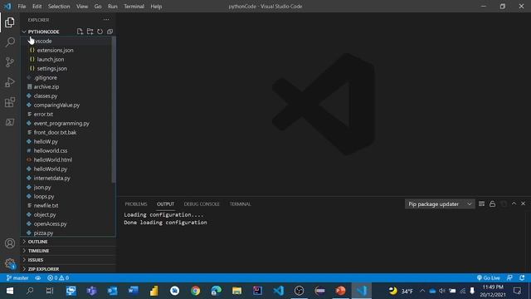Open Run and Debug view
531x299 pixels.
coord(10,82)
